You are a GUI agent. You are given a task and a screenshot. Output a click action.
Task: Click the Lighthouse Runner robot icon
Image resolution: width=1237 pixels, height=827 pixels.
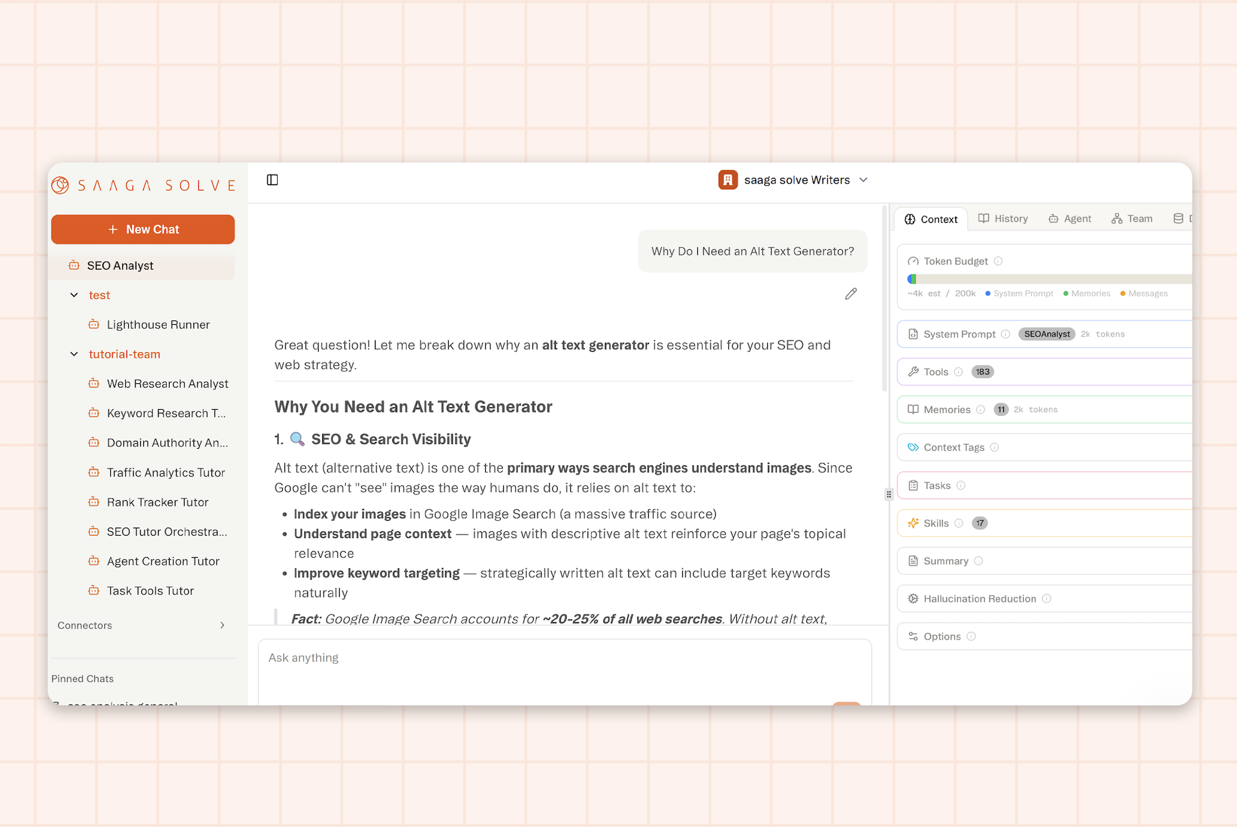94,324
